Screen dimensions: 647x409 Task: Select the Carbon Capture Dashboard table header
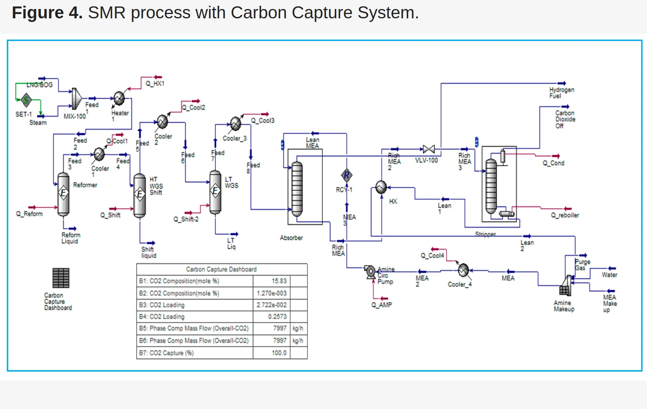(x=222, y=269)
